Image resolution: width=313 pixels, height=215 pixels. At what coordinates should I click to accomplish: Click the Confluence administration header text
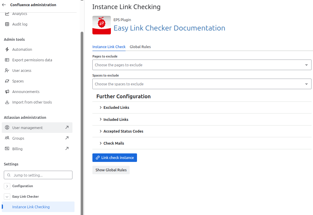pyautogui.click(x=33, y=5)
